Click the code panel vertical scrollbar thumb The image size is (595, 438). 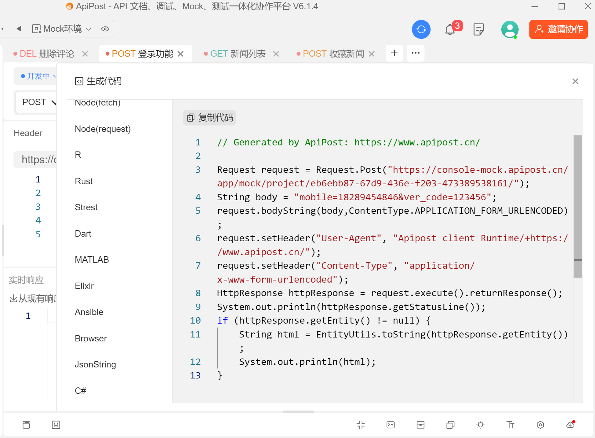tap(578, 206)
